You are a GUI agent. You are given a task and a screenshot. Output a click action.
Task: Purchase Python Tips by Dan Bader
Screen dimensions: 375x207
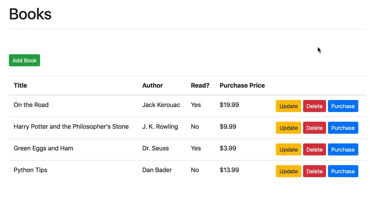coord(343,171)
